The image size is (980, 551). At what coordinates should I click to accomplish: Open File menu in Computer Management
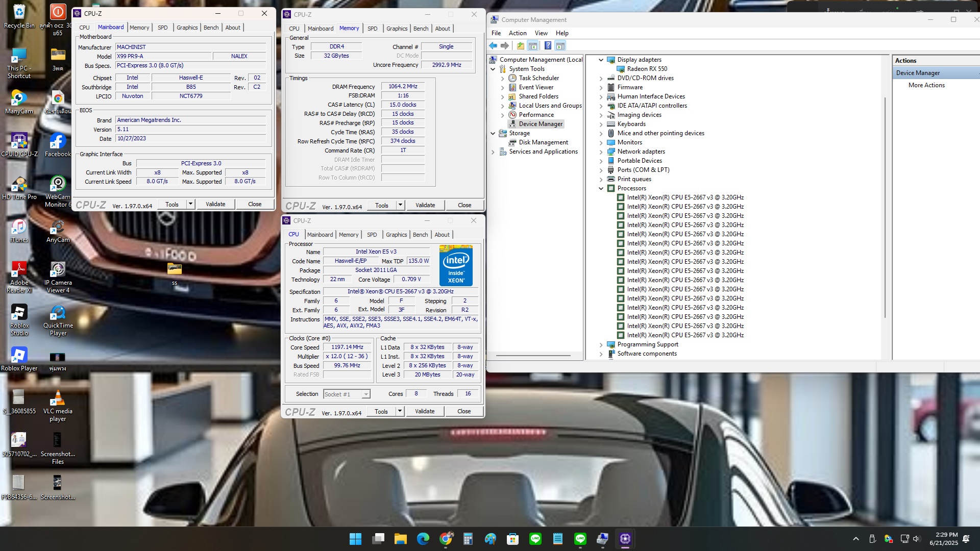(496, 33)
